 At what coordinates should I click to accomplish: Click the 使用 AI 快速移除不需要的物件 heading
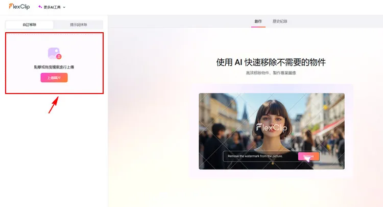tap(271, 62)
